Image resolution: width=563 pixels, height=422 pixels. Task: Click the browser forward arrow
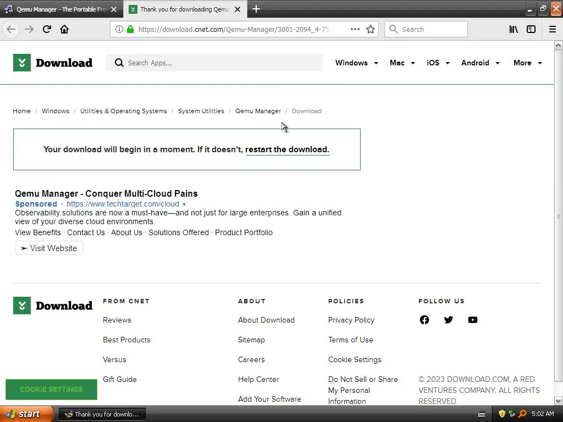(x=29, y=29)
